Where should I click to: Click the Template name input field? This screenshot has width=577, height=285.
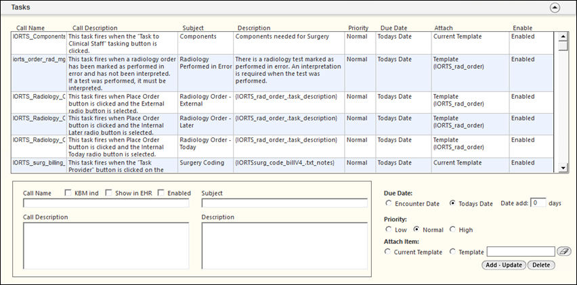point(521,252)
